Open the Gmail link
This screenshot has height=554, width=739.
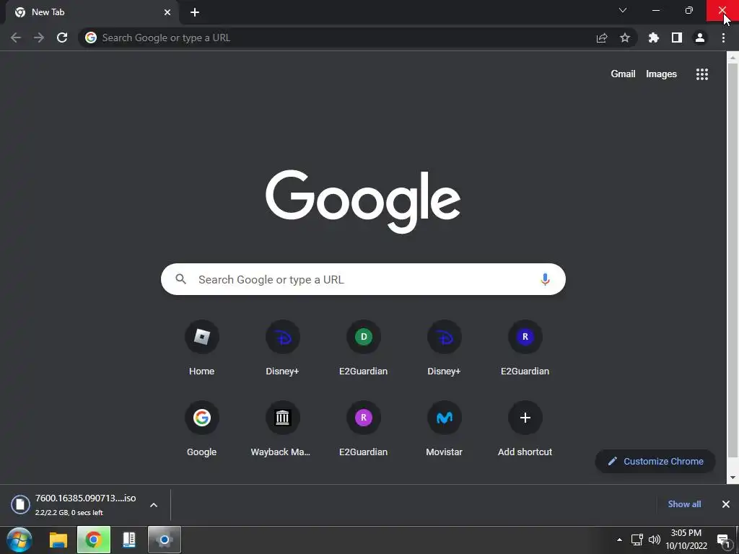[623, 74]
